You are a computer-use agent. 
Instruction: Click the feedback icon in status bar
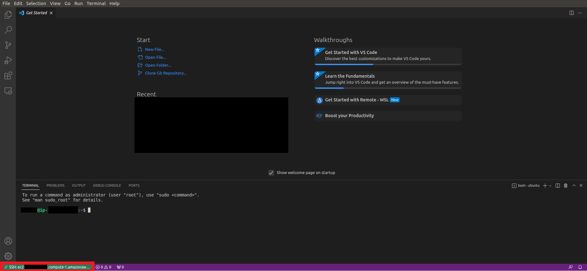(x=571, y=267)
